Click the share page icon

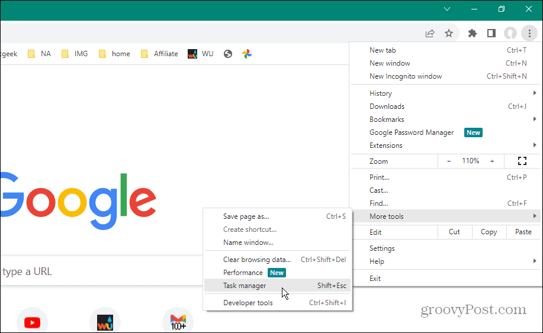(430, 33)
